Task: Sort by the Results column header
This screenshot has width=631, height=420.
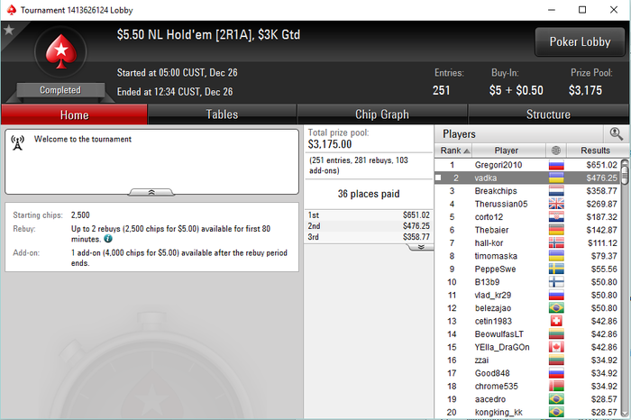Action: pyautogui.click(x=597, y=151)
